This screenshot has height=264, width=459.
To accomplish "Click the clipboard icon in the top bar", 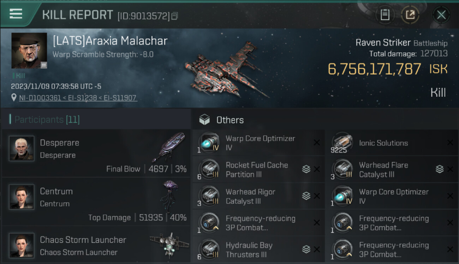I will (385, 15).
